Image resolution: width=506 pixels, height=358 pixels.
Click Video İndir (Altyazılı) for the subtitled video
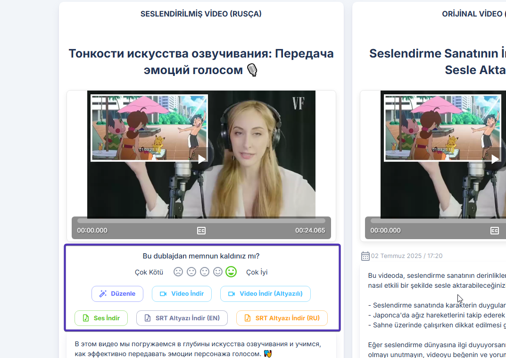265,294
